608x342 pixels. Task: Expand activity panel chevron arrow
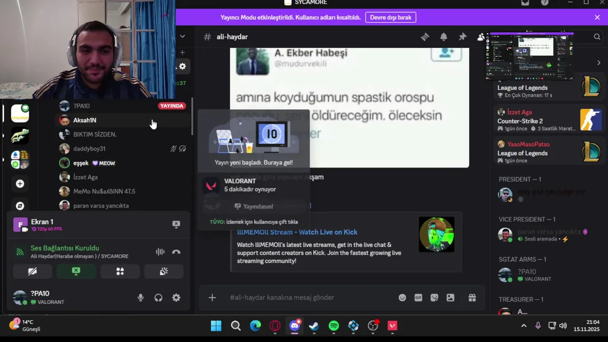coord(598,63)
